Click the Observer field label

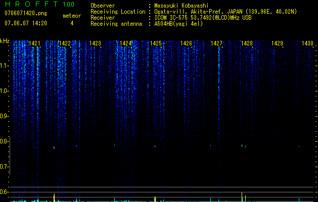click(x=103, y=6)
